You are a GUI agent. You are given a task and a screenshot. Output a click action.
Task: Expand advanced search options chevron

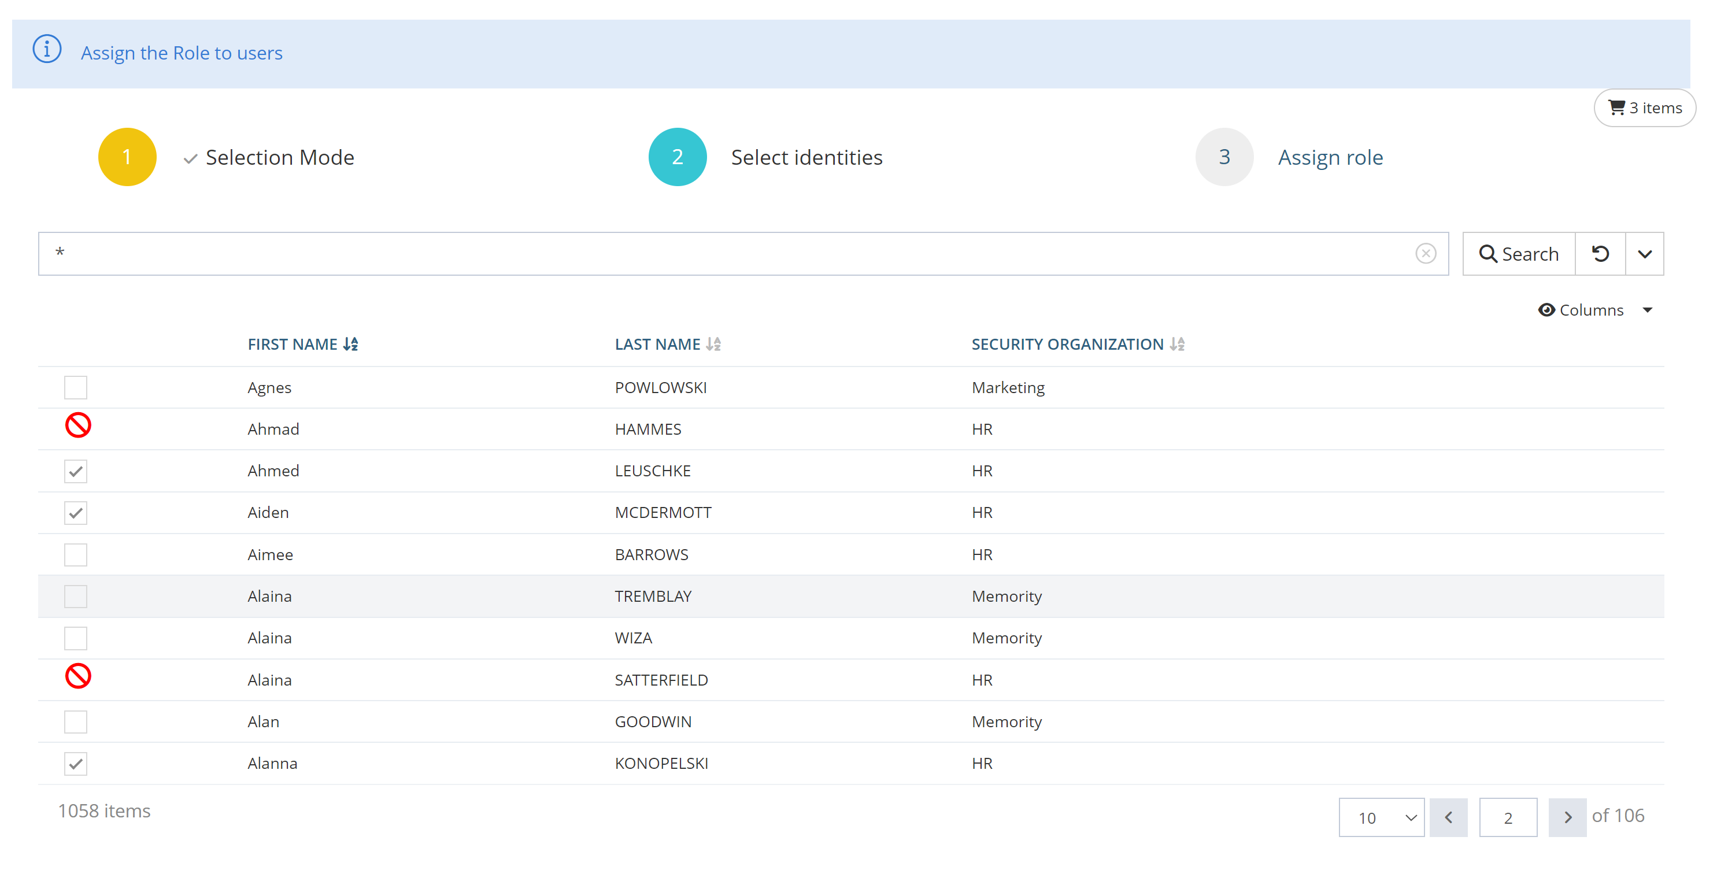[1644, 253]
